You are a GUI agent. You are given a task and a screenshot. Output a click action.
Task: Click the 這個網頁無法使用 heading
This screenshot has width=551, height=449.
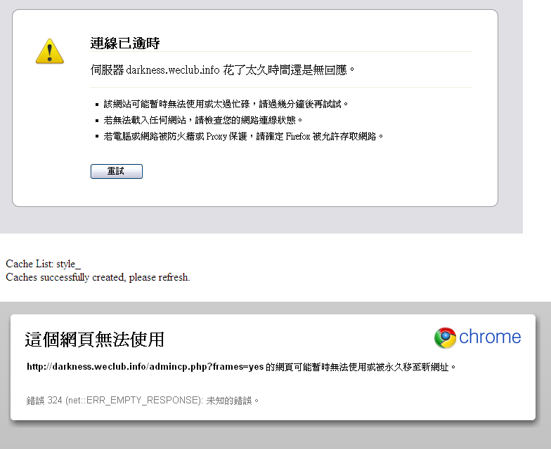(x=94, y=340)
